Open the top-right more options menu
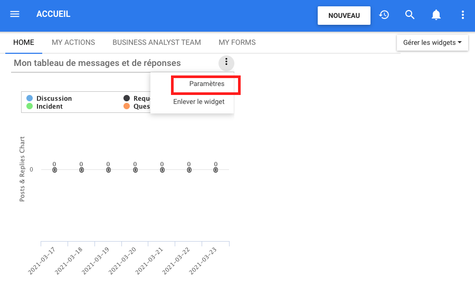This screenshot has height=306, width=475. pos(462,15)
